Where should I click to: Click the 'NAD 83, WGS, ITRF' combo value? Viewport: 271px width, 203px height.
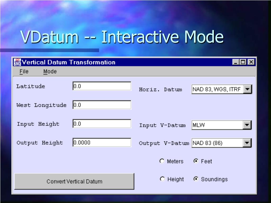pos(216,89)
